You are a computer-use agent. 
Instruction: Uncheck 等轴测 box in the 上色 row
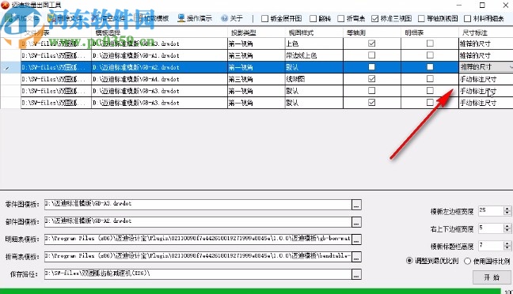coord(371,43)
